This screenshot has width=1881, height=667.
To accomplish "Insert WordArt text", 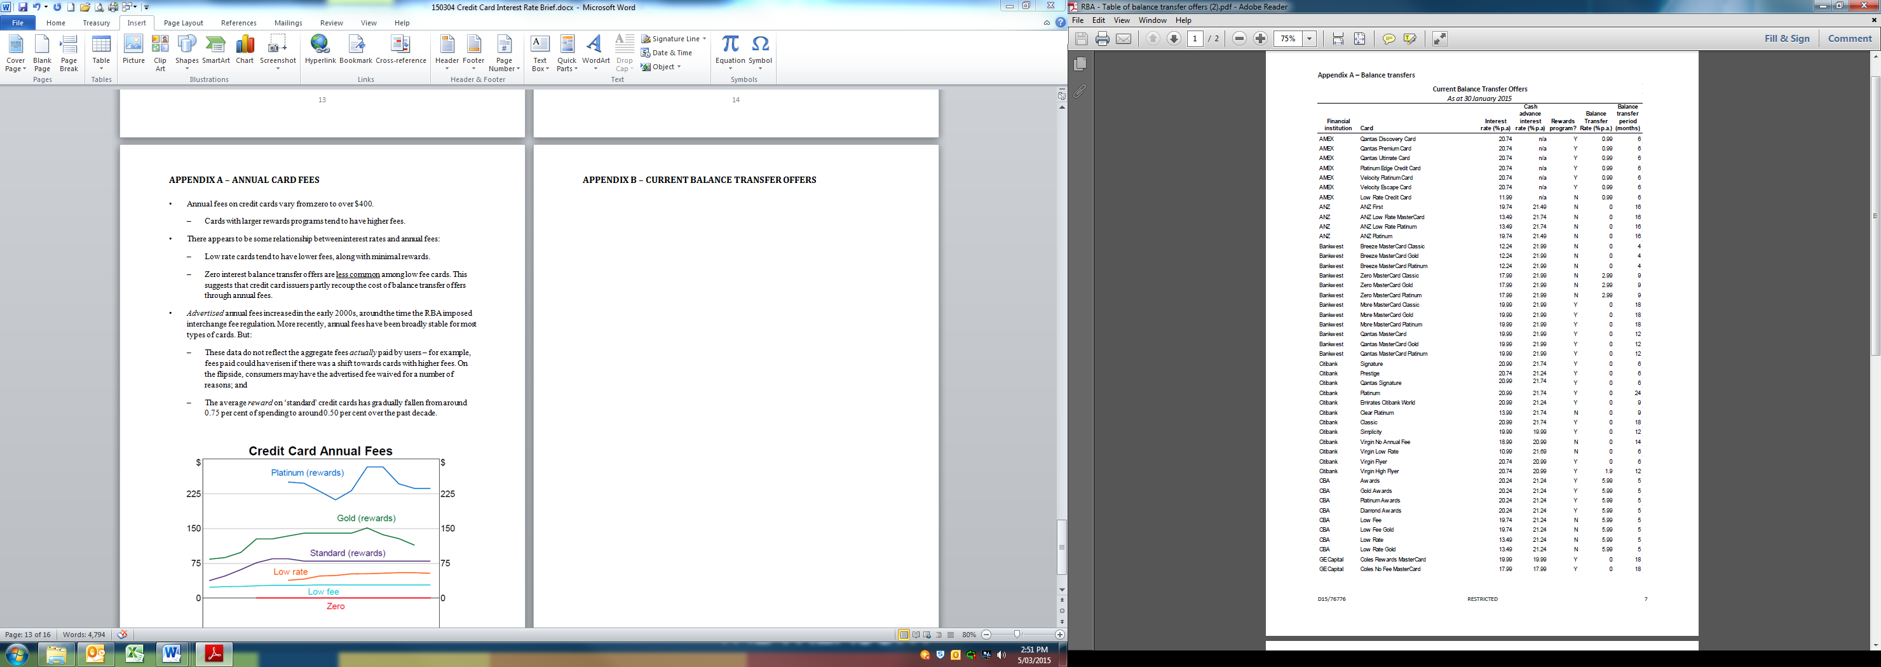I will point(596,53).
